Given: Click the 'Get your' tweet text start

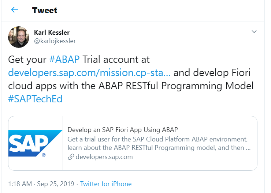Looking at the screenshot, I should (27, 60).
